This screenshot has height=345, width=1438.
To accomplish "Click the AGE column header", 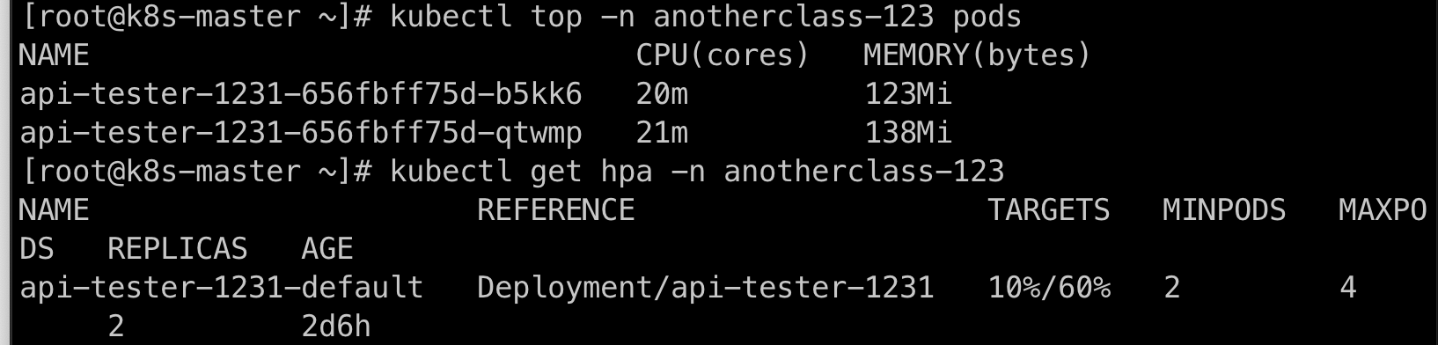I will [327, 249].
